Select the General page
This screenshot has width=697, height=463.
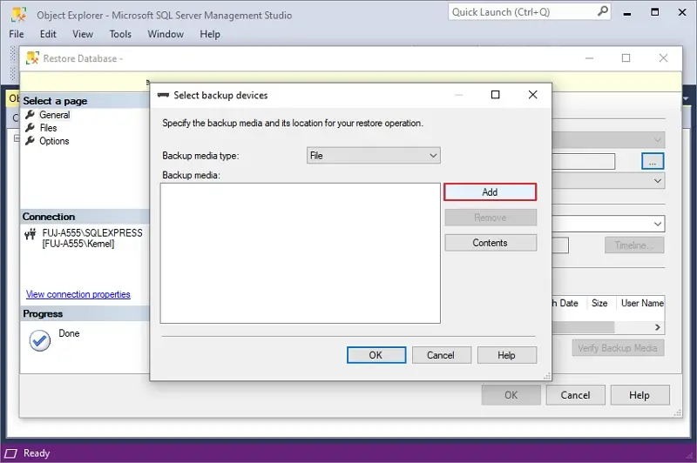[x=55, y=115]
